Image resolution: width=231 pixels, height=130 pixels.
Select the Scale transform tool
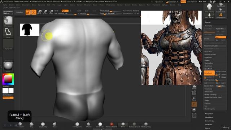pyautogui.click(x=45, y=12)
